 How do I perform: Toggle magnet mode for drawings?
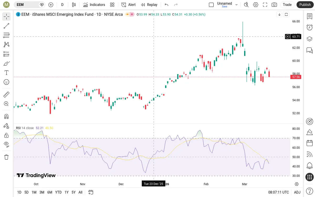[x=7, y=116]
